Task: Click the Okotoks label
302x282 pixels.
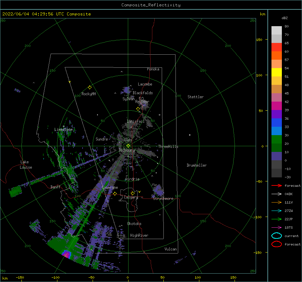Action: 134,224
